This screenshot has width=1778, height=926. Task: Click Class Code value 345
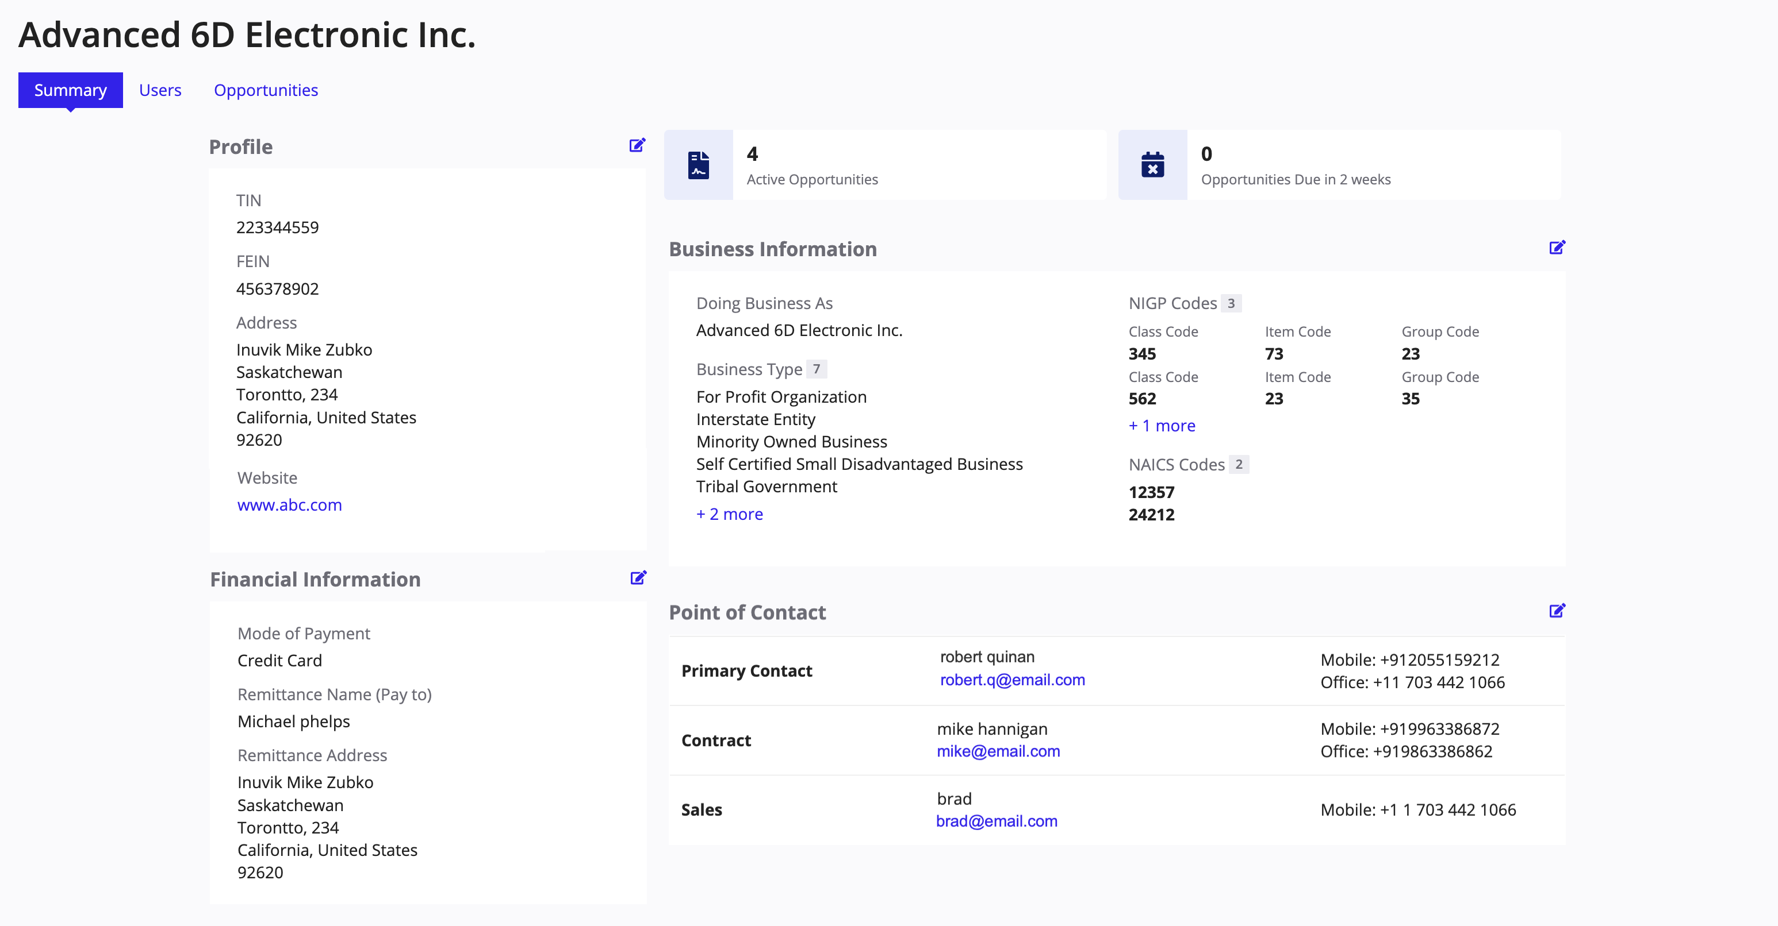coord(1143,354)
